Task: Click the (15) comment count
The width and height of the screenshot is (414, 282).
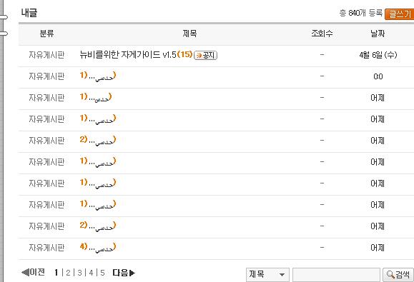Action: pyautogui.click(x=184, y=54)
